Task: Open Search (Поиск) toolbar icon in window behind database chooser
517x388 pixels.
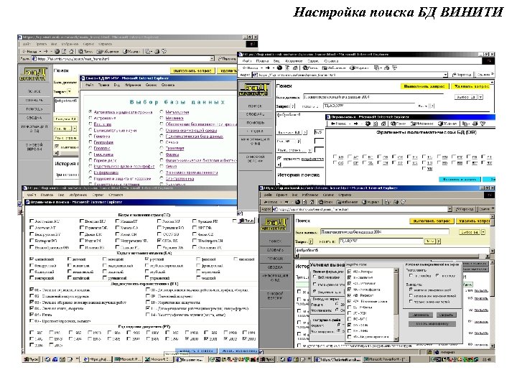Action: pyautogui.click(x=85, y=52)
